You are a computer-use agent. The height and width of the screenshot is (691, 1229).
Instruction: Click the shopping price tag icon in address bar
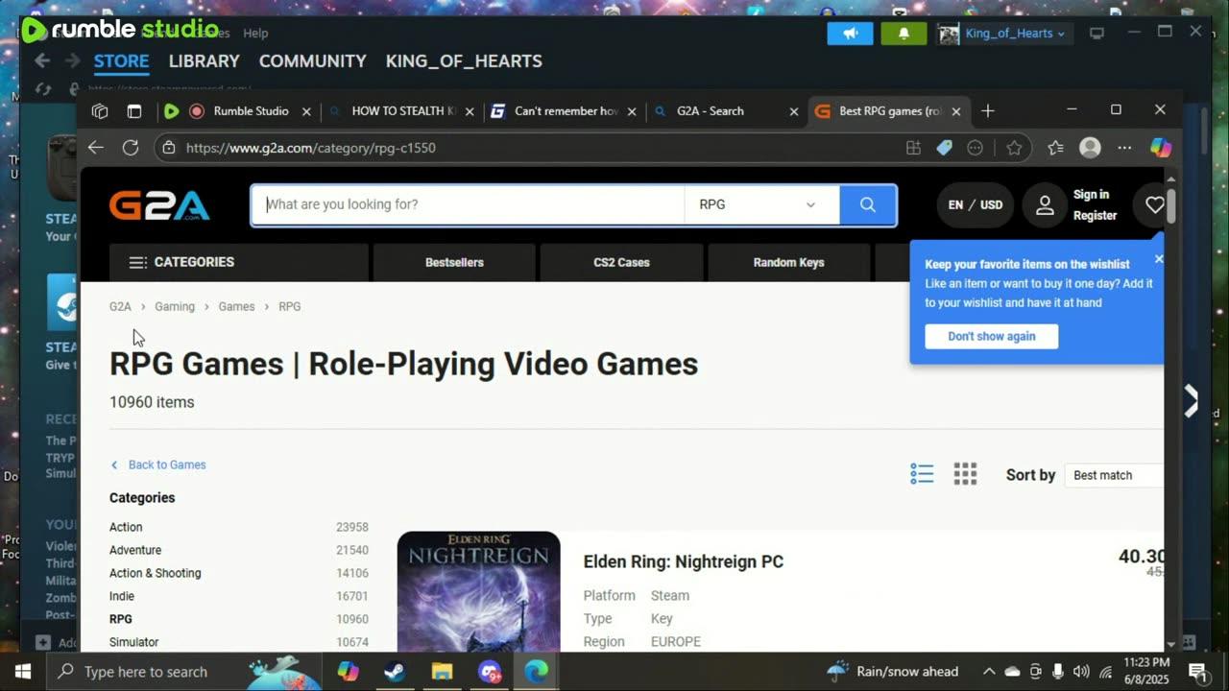945,148
